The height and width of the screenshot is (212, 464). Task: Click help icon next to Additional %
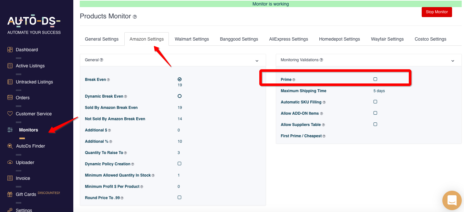(111, 141)
